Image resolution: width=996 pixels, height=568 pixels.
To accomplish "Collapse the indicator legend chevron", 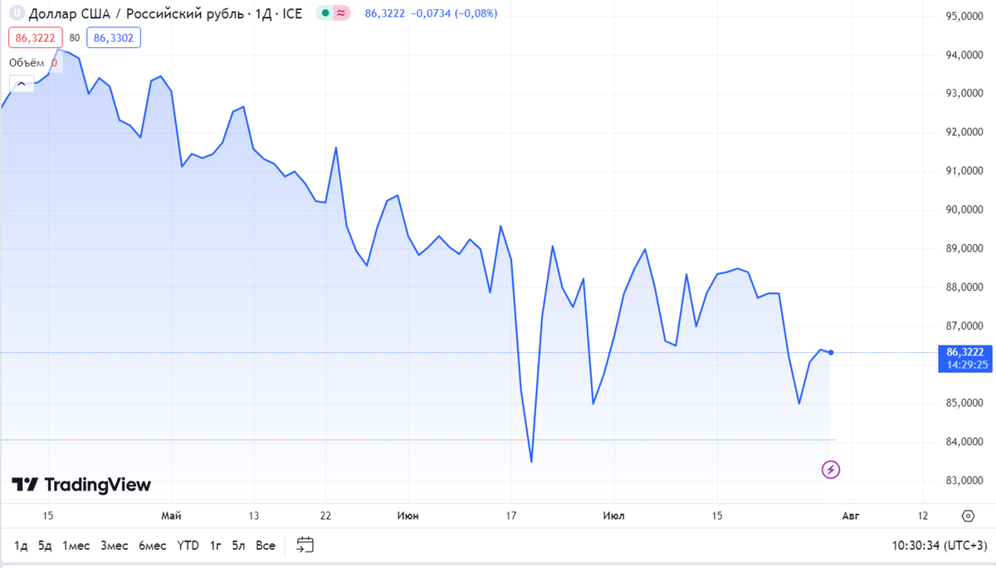I will click(22, 83).
